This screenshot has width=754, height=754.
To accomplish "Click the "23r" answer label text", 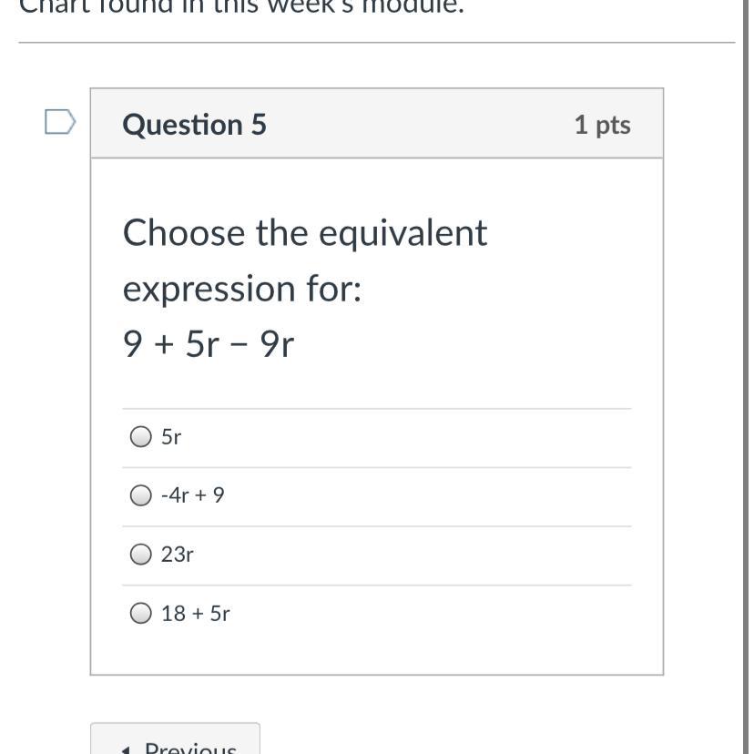I will 178,554.
